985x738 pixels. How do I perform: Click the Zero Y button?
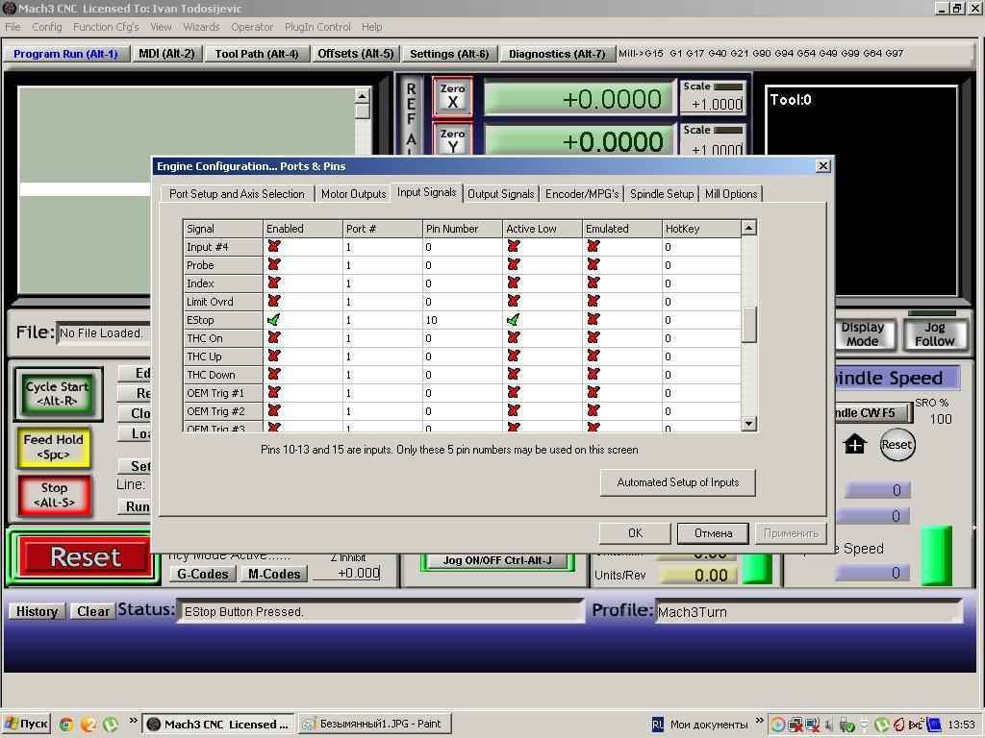tap(452, 139)
